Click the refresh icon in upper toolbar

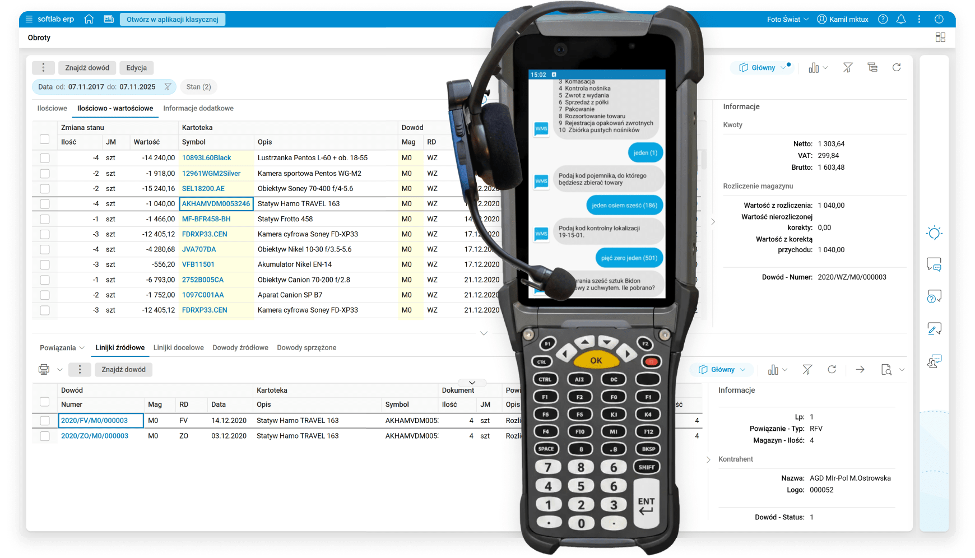tap(897, 68)
